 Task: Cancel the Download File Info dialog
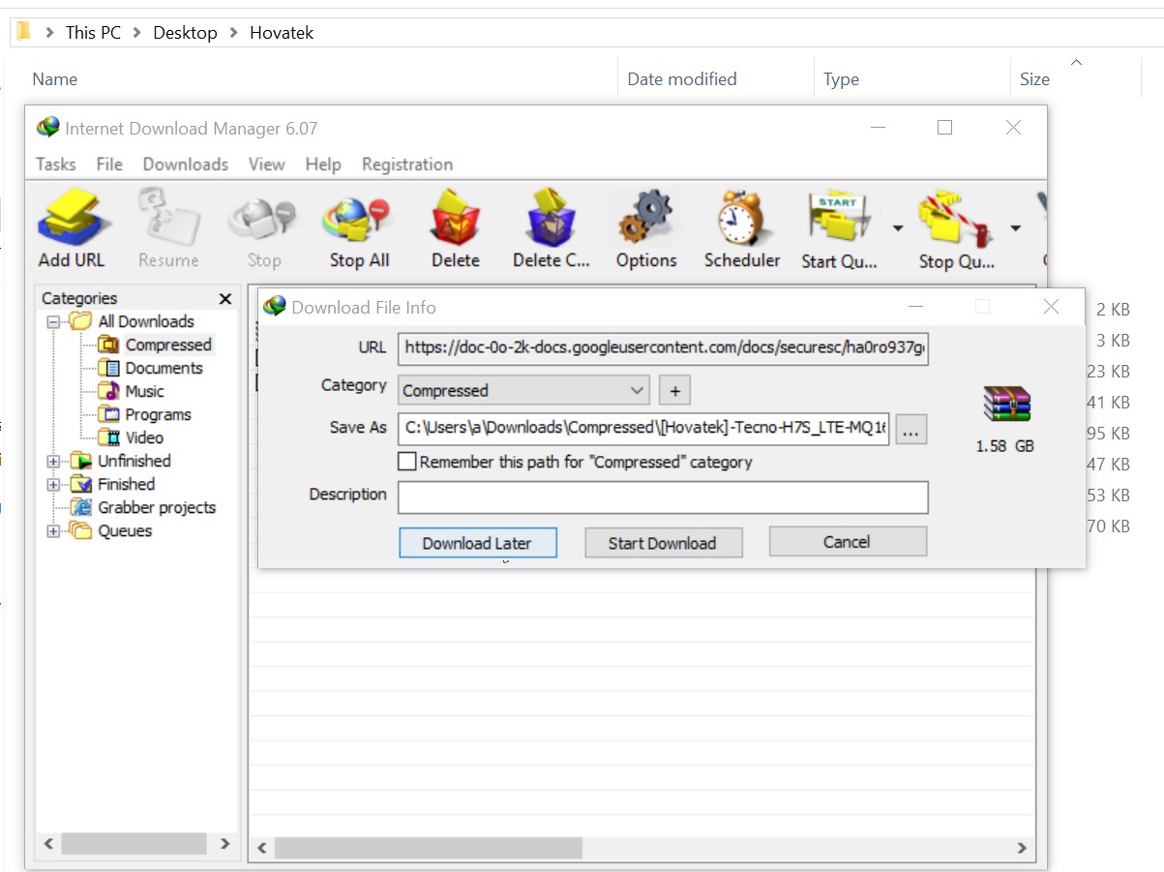pos(848,542)
